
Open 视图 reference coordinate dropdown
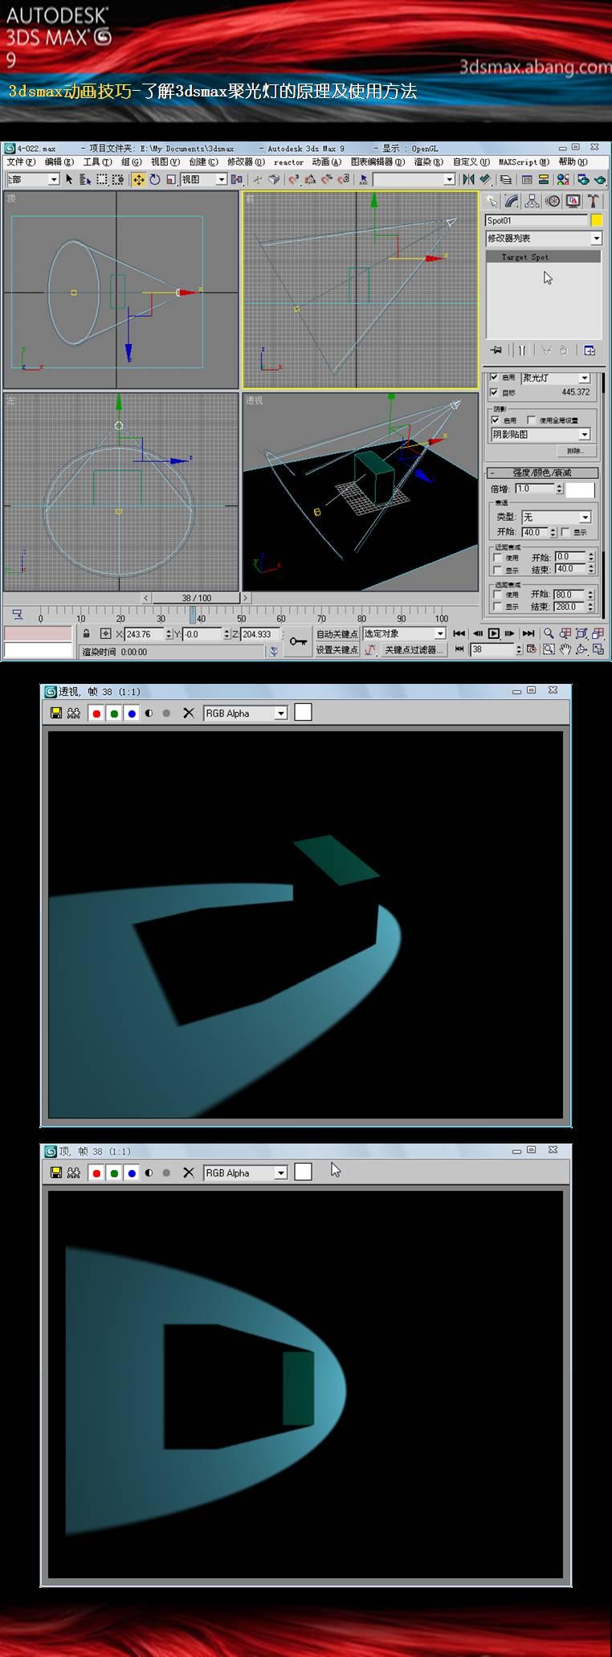coord(203,179)
